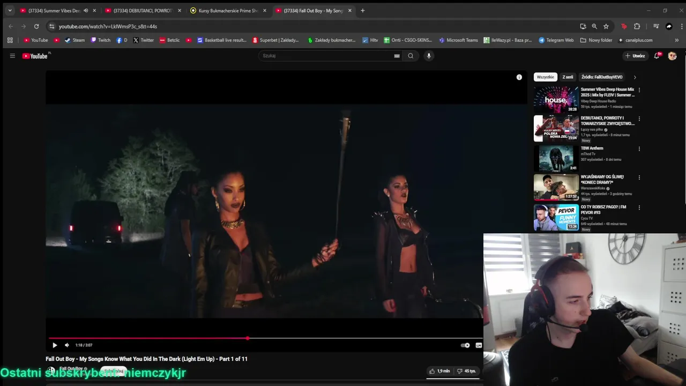Open the Betclic bookmark
This screenshot has height=386, width=686.
click(x=169, y=40)
